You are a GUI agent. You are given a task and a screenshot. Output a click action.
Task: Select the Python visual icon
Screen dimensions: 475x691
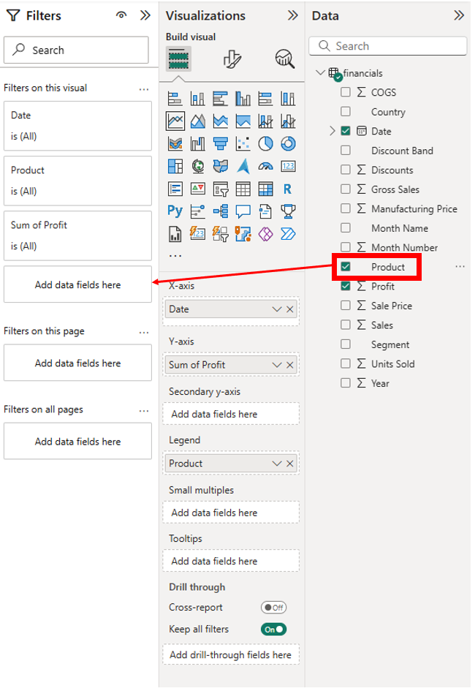point(175,211)
